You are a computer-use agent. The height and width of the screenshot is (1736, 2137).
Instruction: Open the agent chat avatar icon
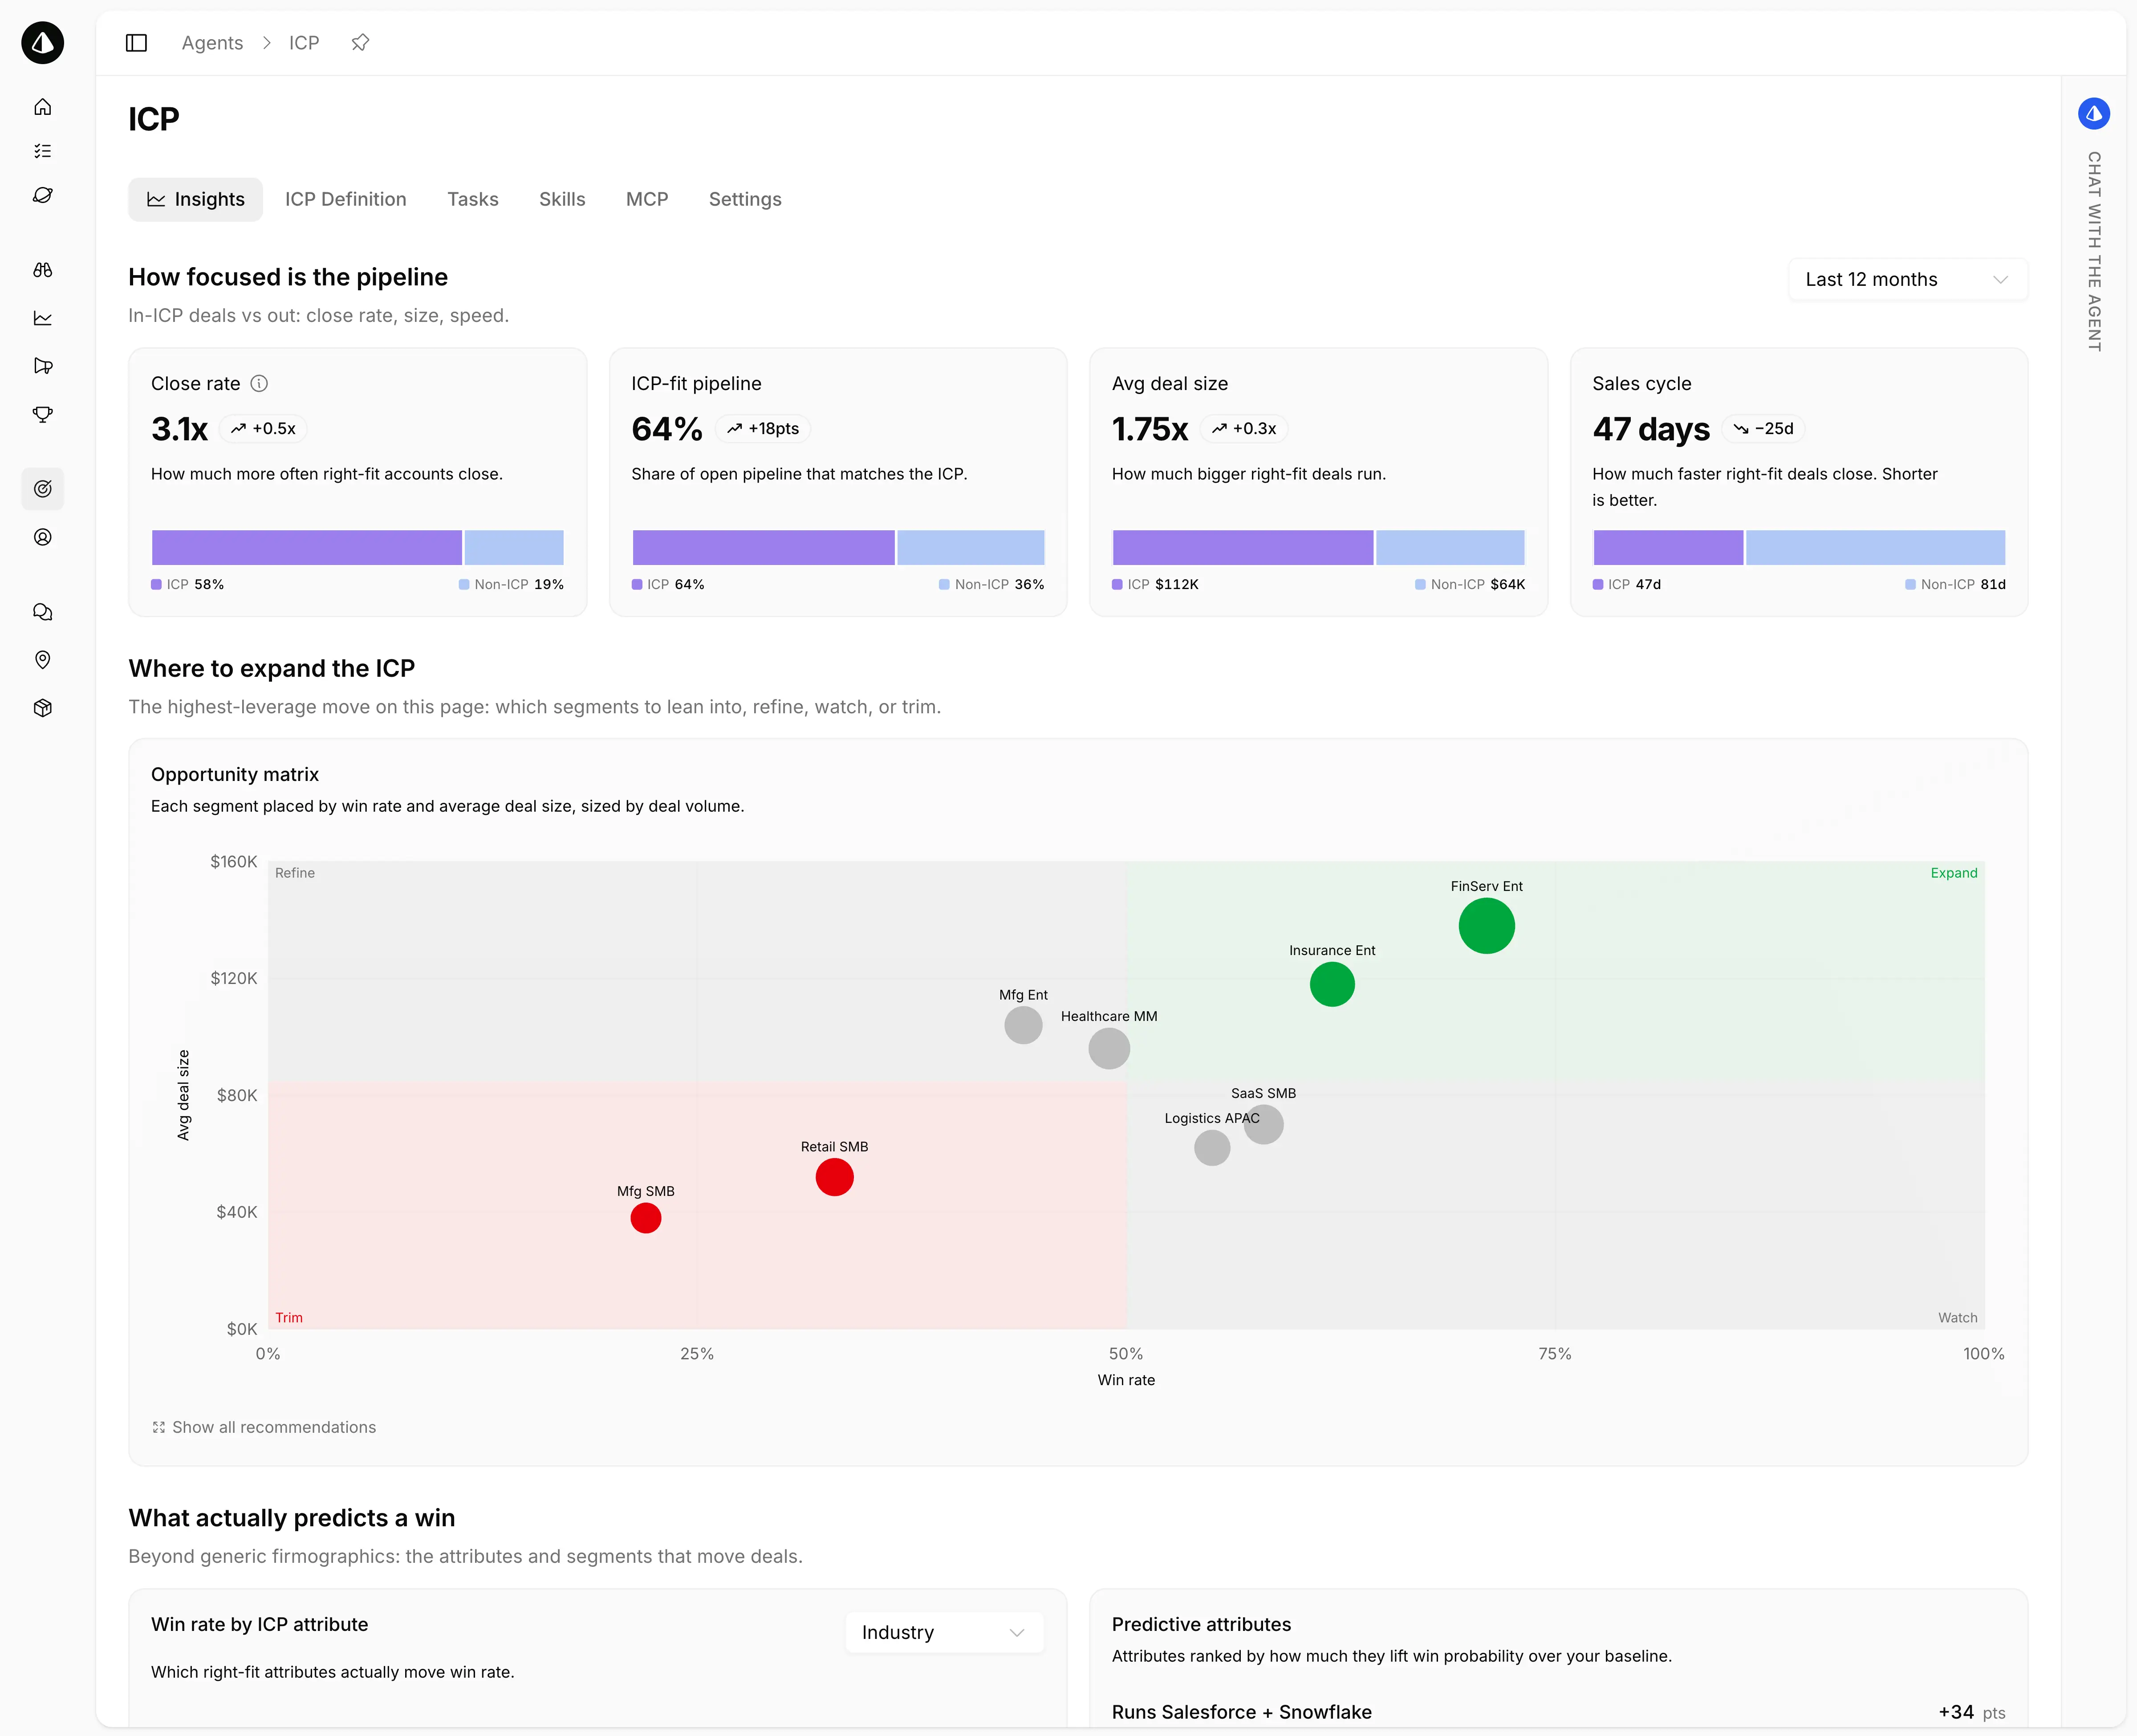click(x=2094, y=114)
